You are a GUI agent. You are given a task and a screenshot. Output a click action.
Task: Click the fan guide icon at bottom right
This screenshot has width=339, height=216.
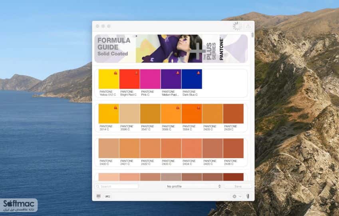click(248, 196)
